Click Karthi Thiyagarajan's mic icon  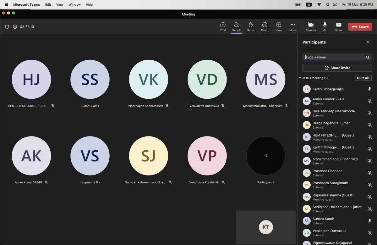[370, 89]
